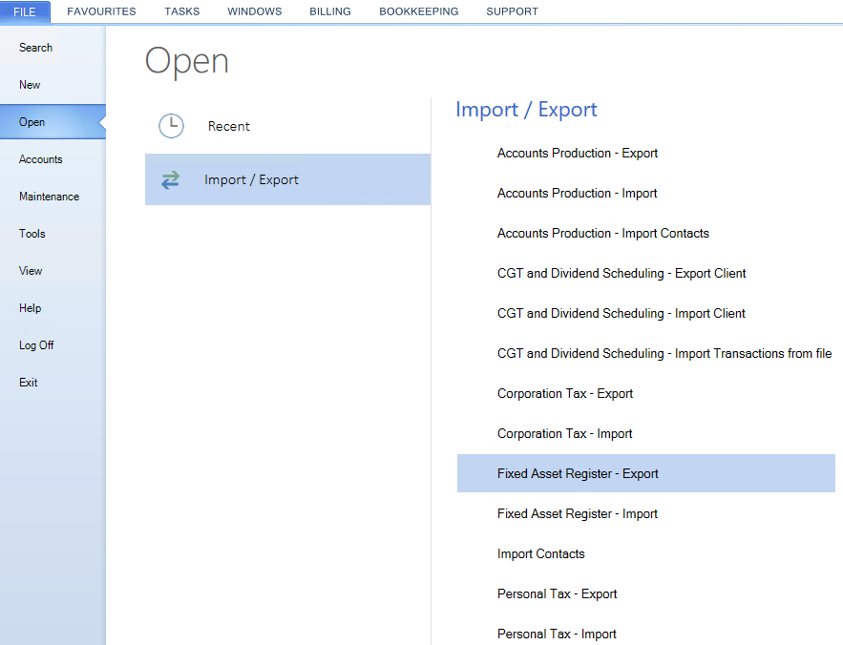
Task: Select Open in the File sidebar
Action: [53, 122]
